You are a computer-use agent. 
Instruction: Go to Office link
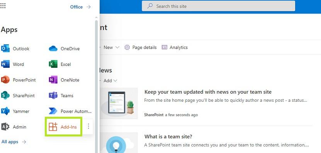(76, 7)
